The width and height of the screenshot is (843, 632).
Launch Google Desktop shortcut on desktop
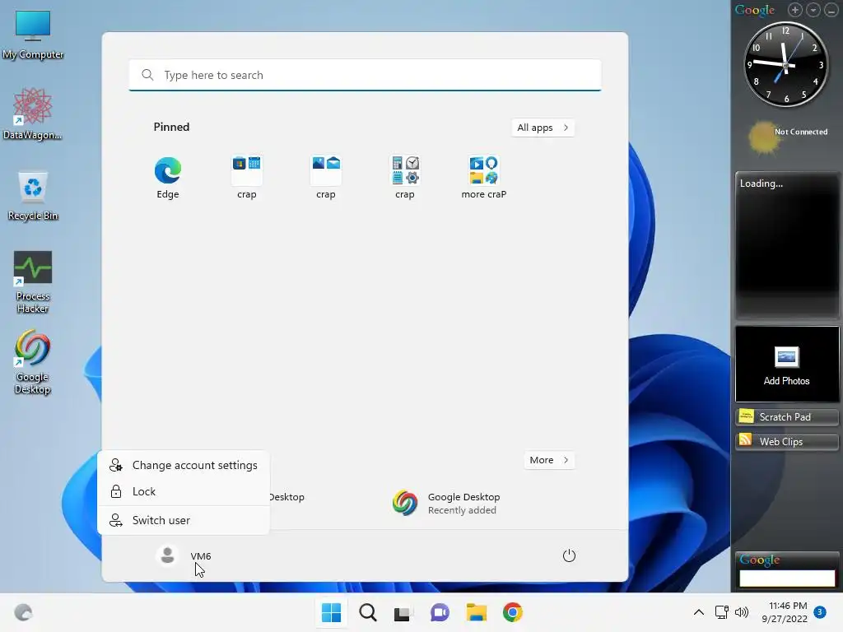(33, 362)
